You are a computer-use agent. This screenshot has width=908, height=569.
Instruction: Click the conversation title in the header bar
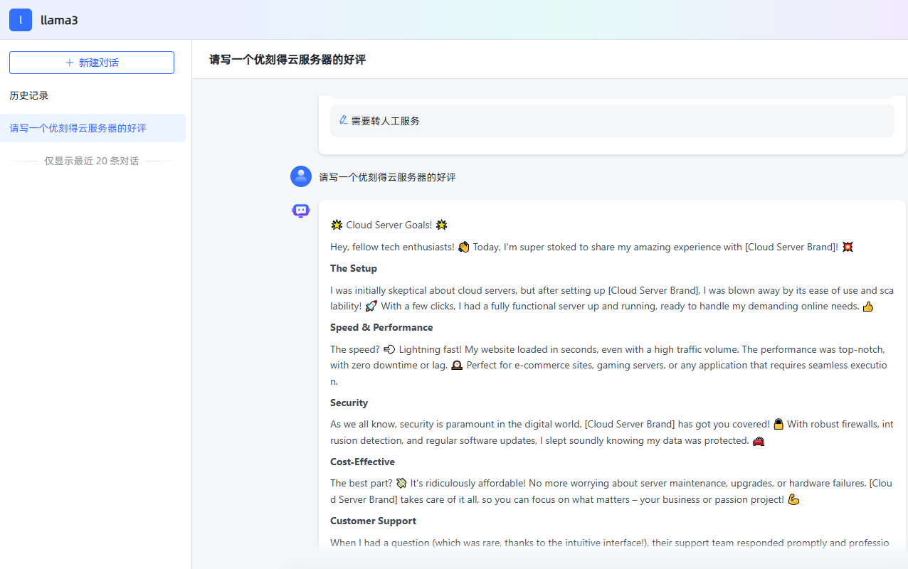point(287,60)
